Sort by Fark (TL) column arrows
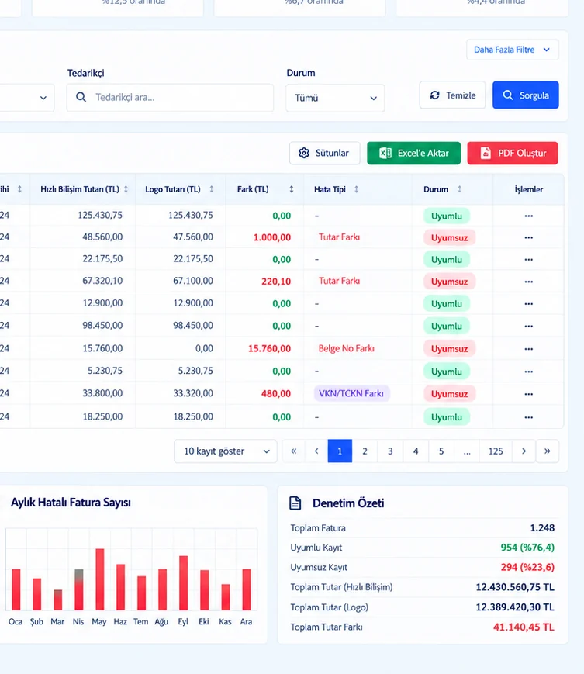The image size is (584, 674). [292, 189]
